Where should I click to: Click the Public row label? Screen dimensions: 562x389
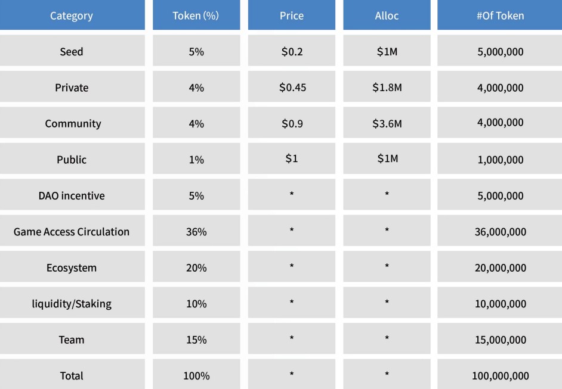coord(72,160)
